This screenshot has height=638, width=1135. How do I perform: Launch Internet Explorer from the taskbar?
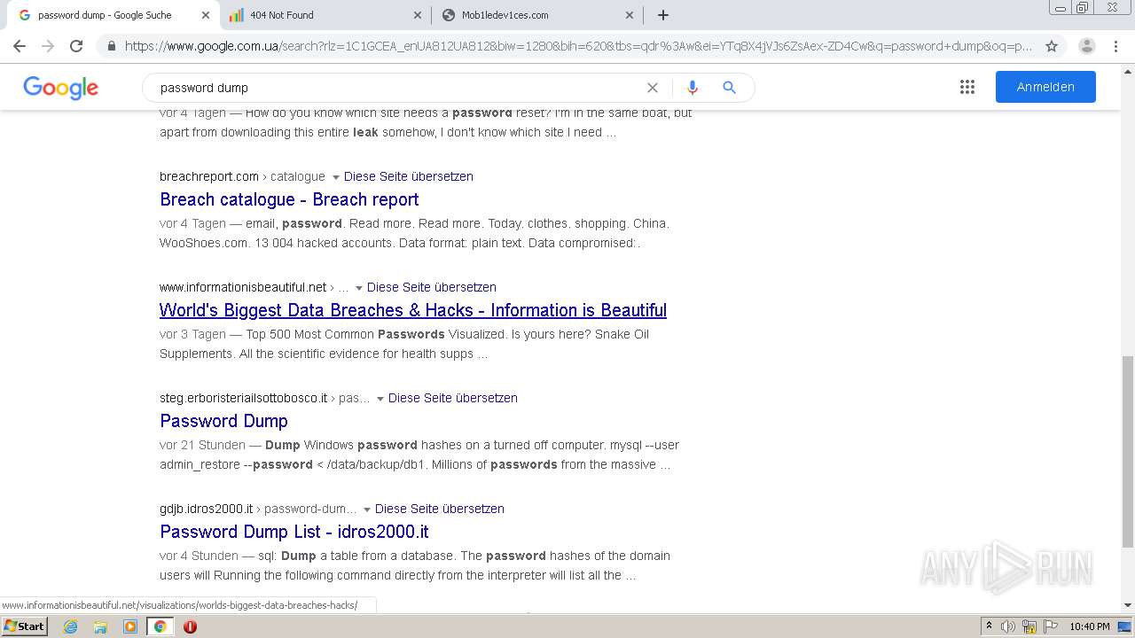70,626
